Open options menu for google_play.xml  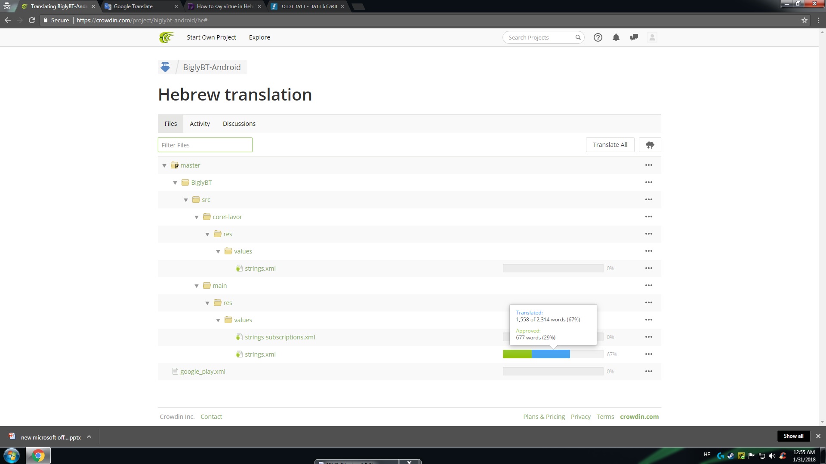(x=648, y=371)
